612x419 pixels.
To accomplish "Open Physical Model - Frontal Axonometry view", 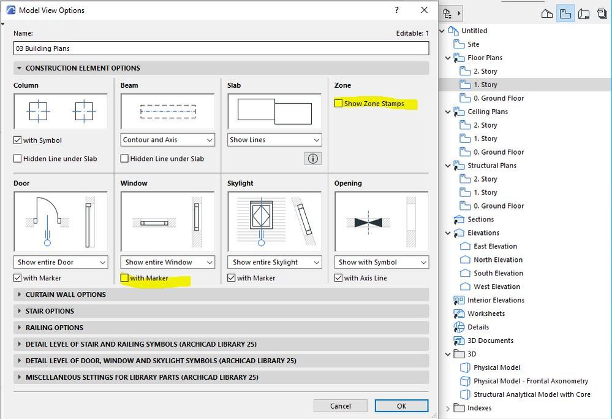I will point(531,381).
